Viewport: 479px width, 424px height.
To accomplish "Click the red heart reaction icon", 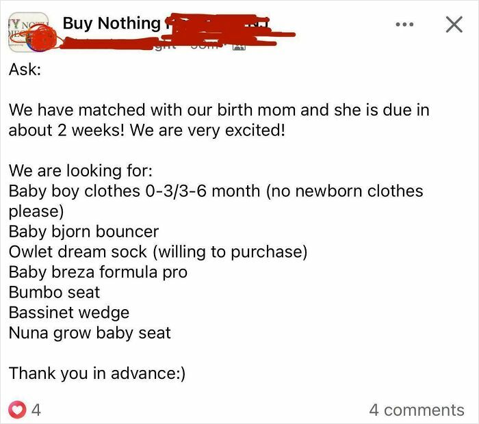I will coord(17,410).
